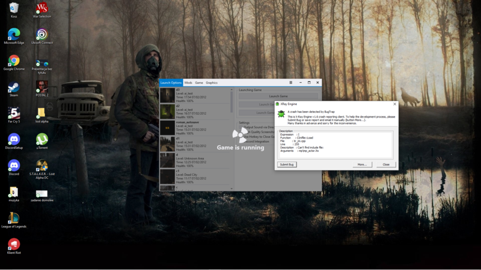Viewport: 481px width, 270px height.
Task: Click the 'Level: Dead City' save text
Action: [x=186, y=175]
